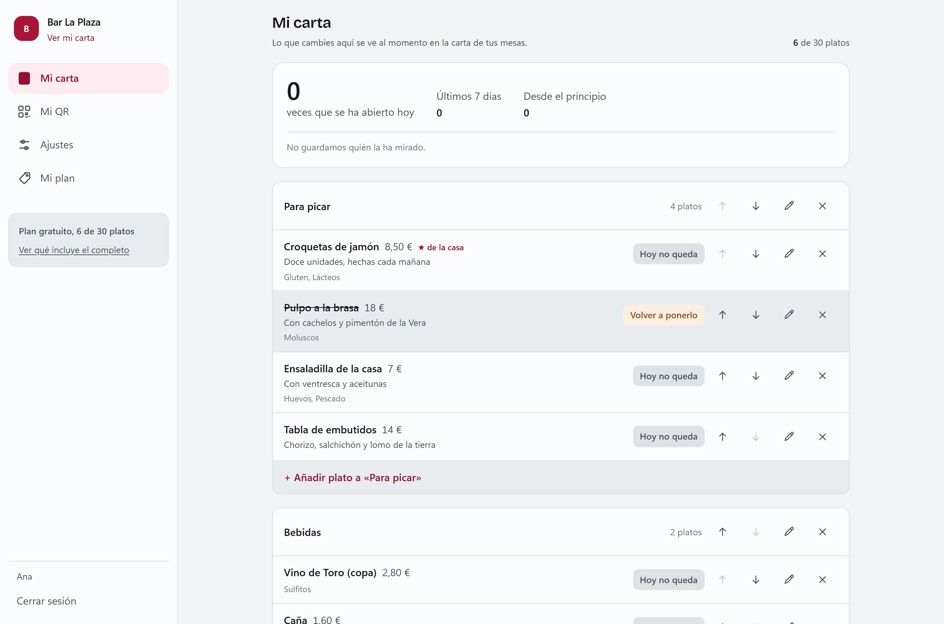Delete the Para picar section
Image resolution: width=944 pixels, height=624 pixels.
click(823, 206)
